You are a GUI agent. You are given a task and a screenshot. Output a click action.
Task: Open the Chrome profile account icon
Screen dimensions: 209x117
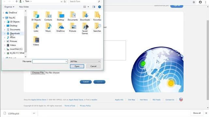click(x=200, y=2)
